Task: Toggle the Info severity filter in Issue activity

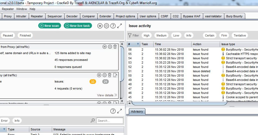Action: [x=189, y=35]
